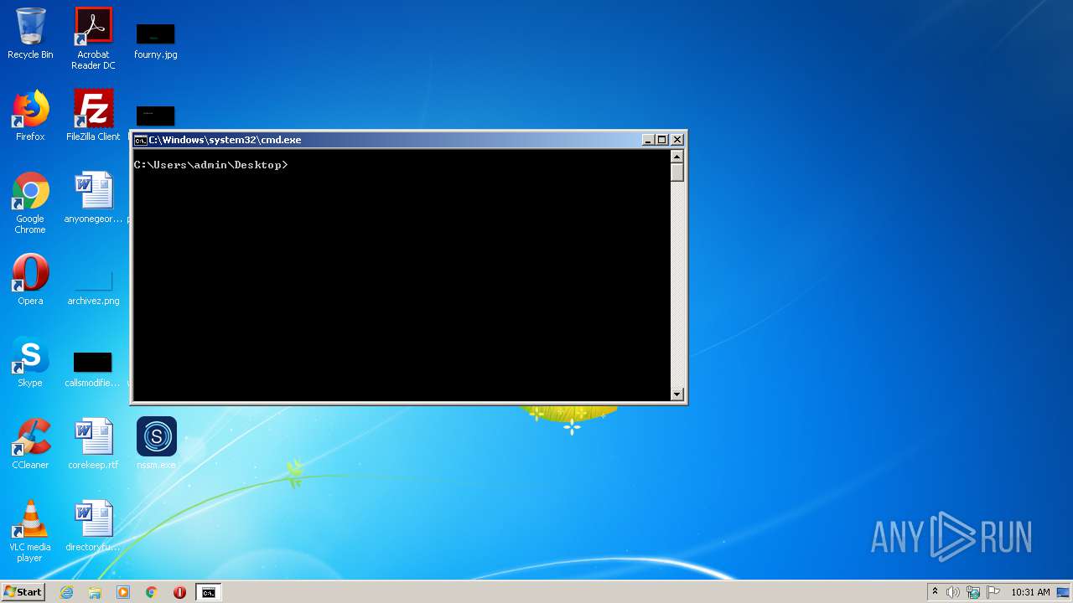Open the volume speaker tray icon
The height and width of the screenshot is (603, 1073).
click(953, 592)
